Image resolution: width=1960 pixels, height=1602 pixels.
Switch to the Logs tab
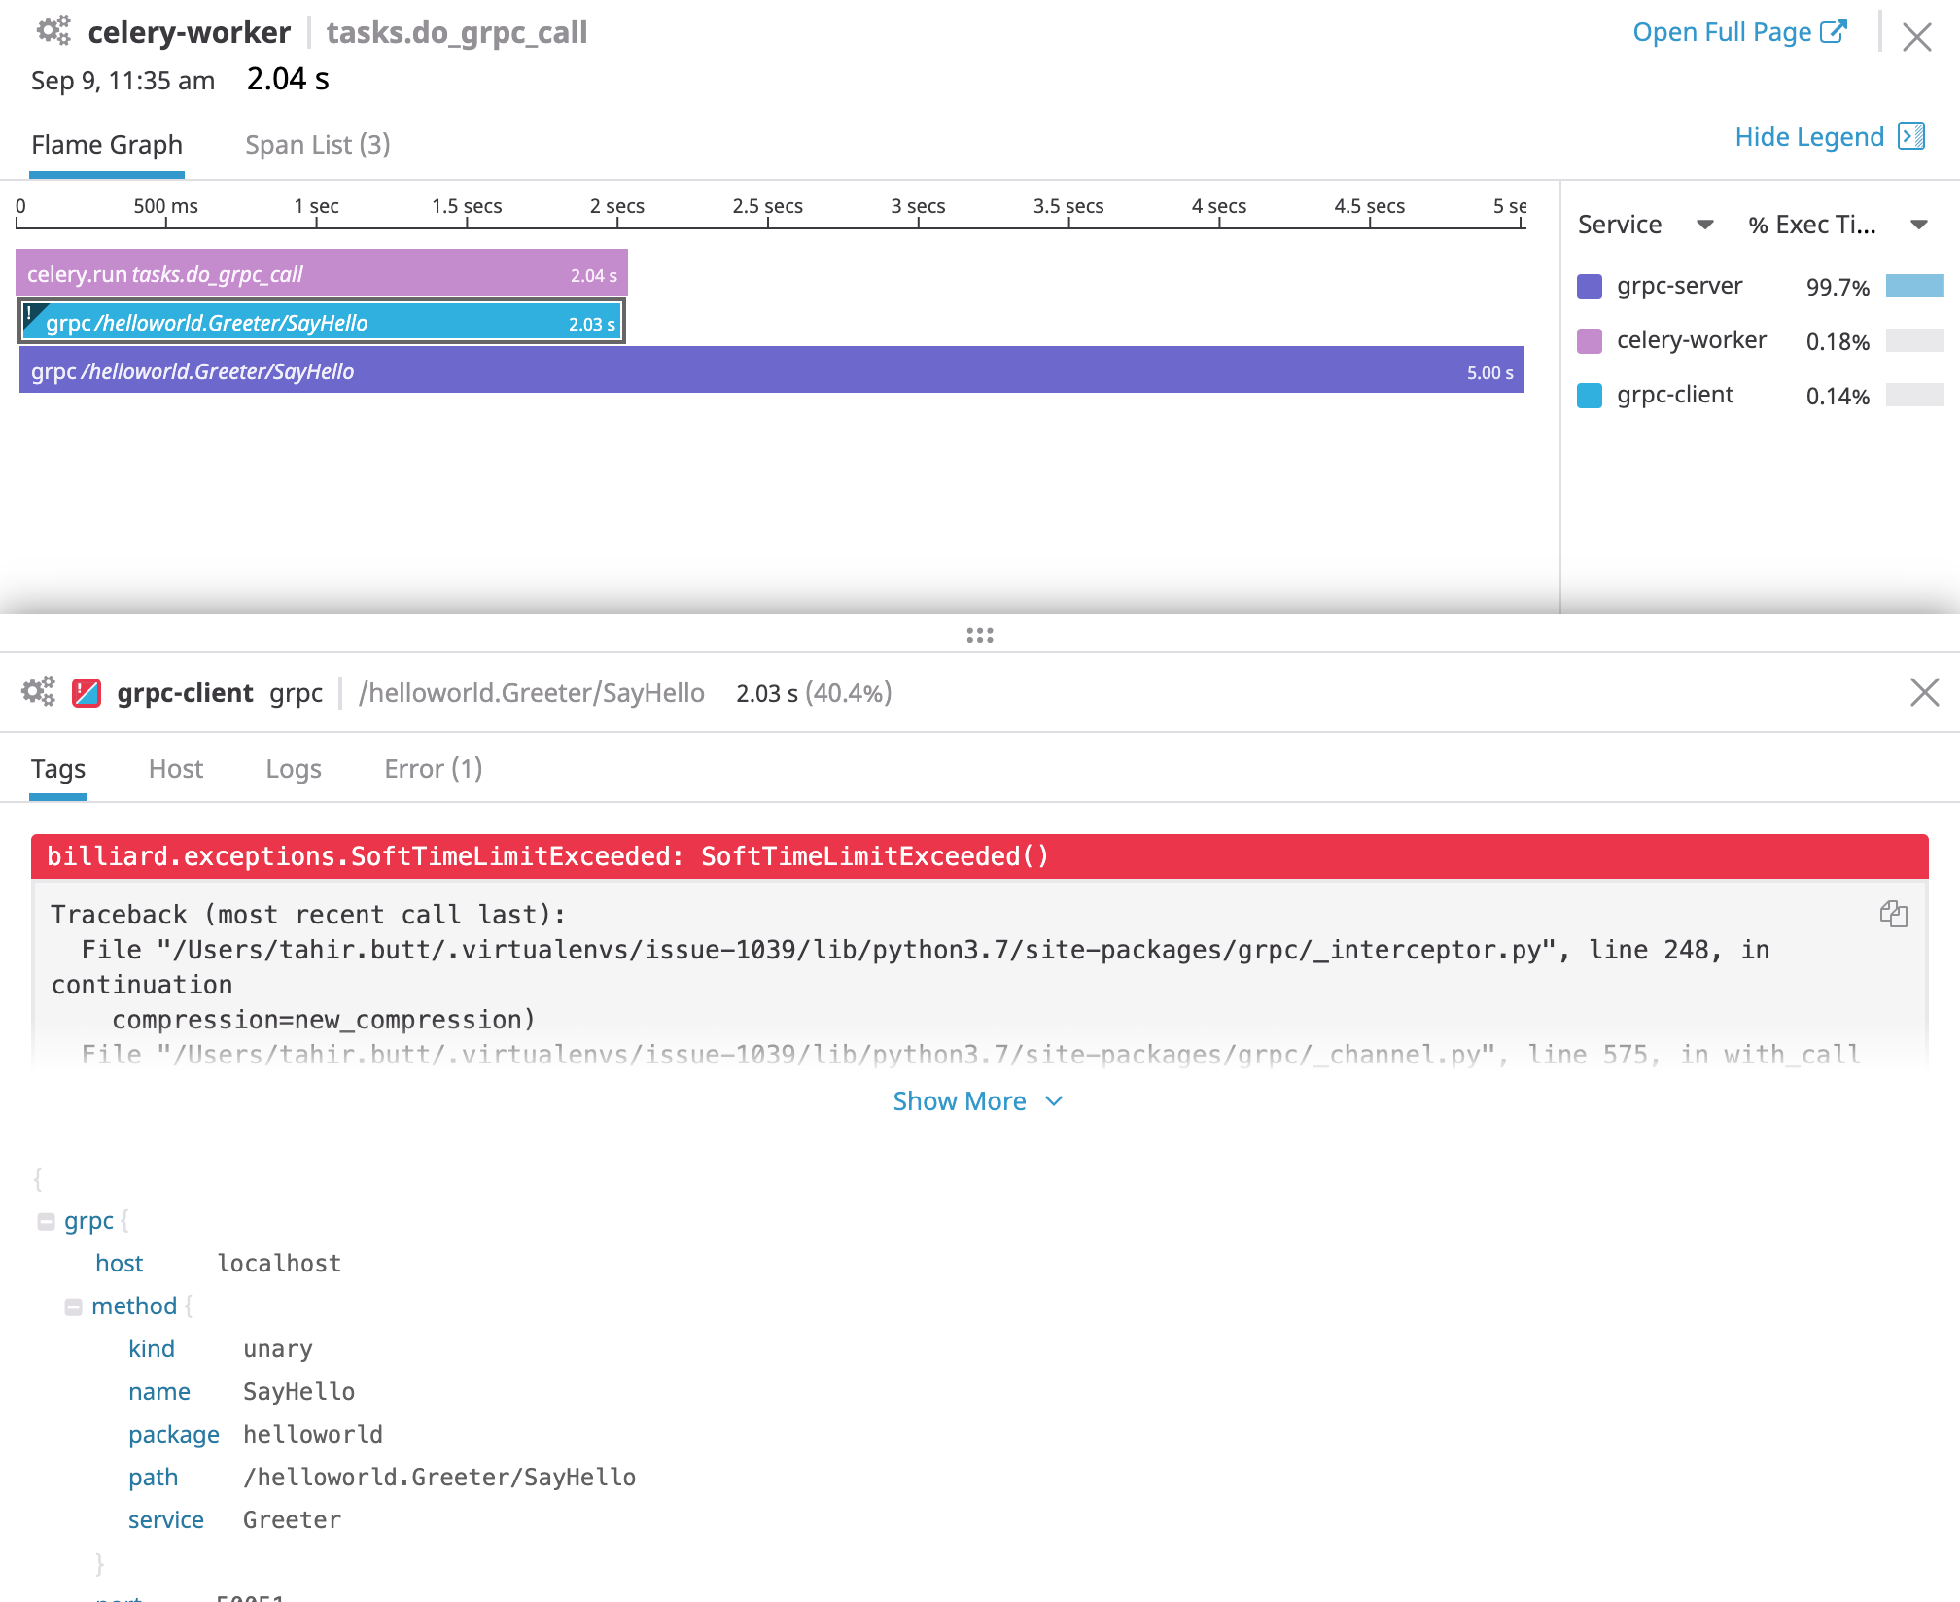coord(294,768)
